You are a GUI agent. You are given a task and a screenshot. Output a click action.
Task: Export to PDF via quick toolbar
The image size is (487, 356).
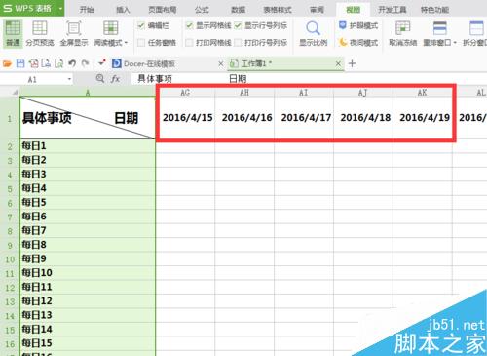point(33,63)
